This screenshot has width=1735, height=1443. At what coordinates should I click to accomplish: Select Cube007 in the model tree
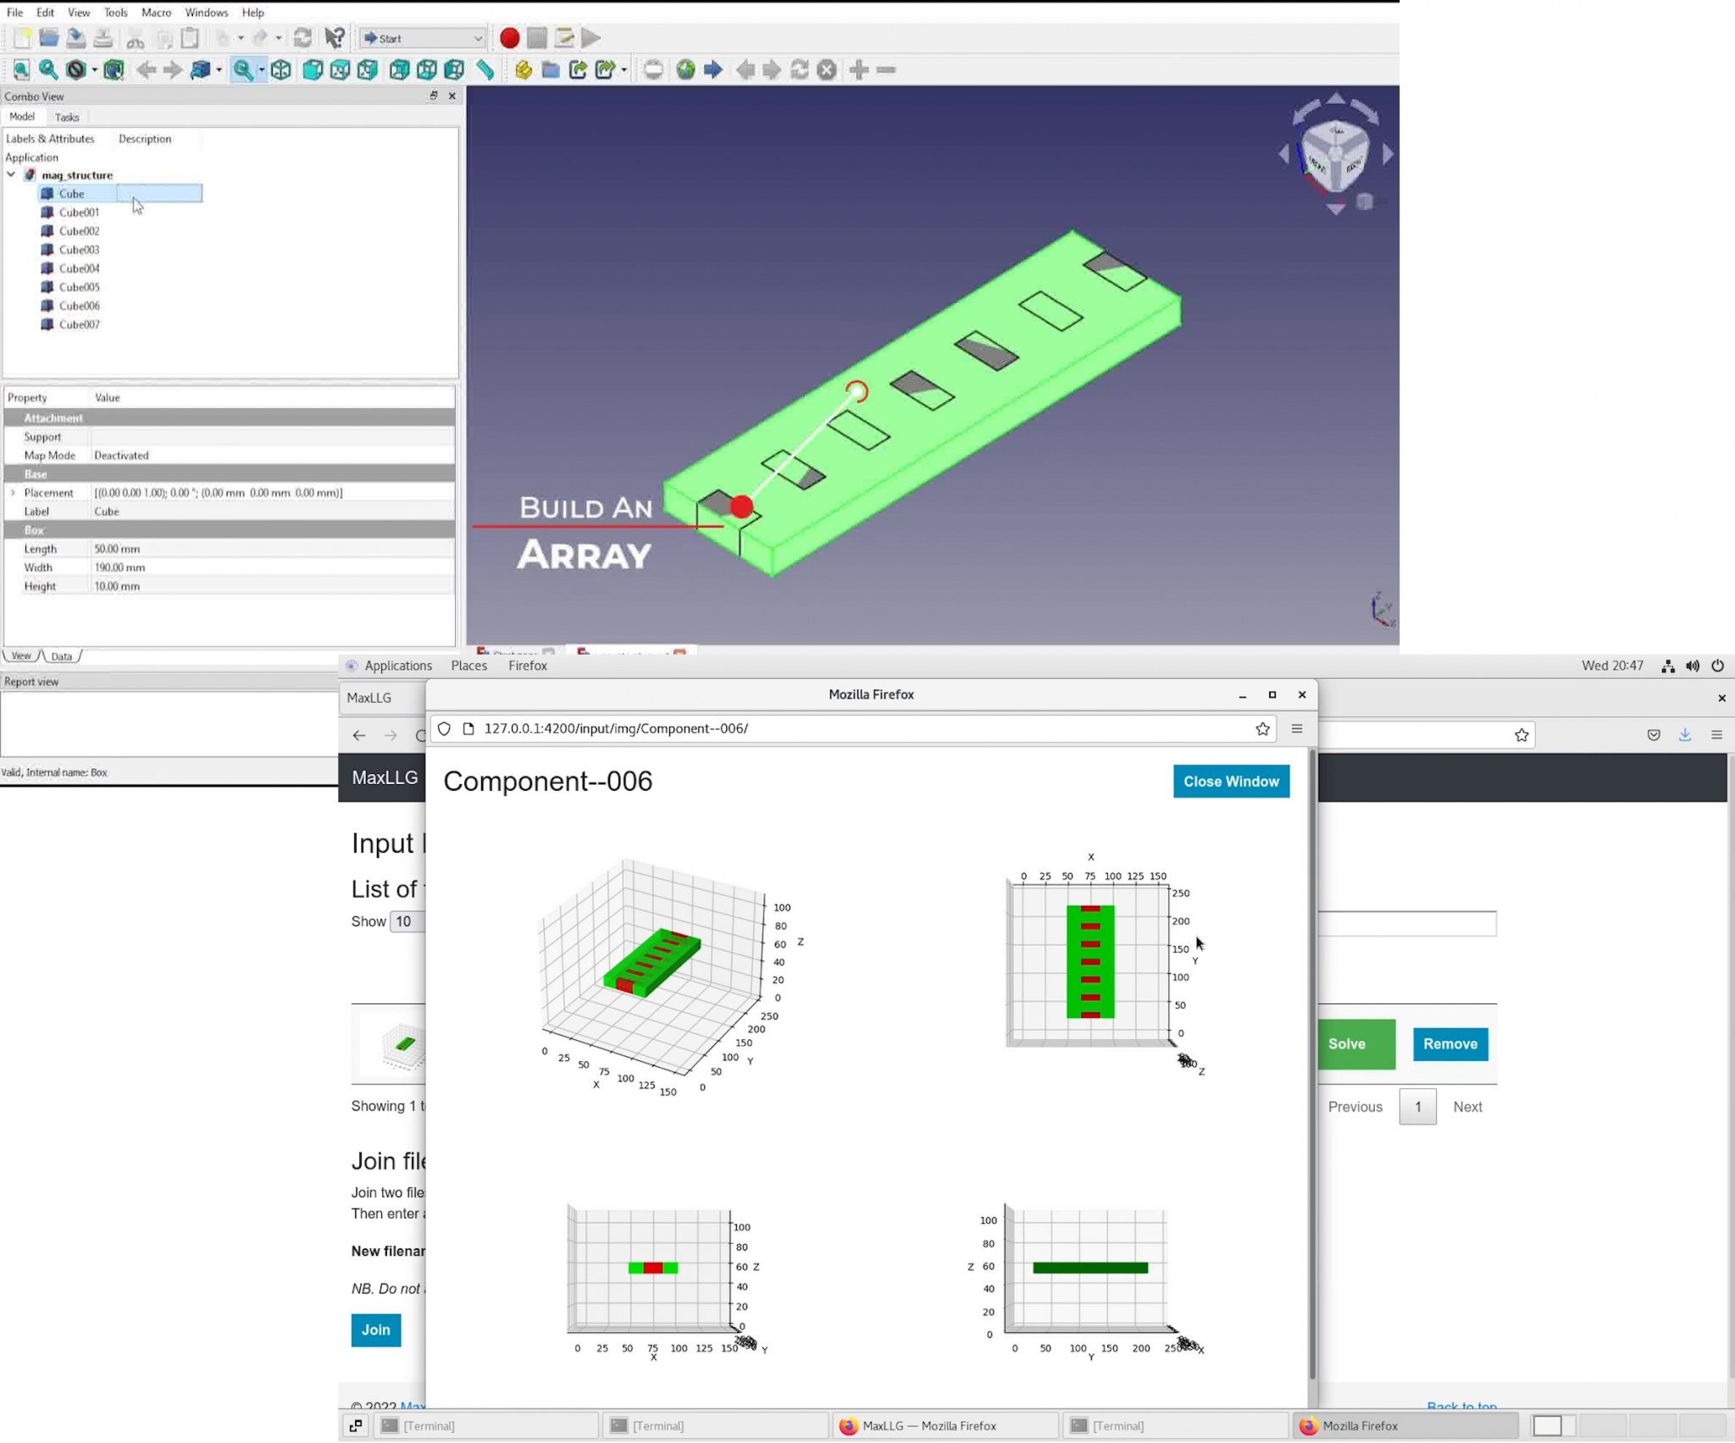80,324
